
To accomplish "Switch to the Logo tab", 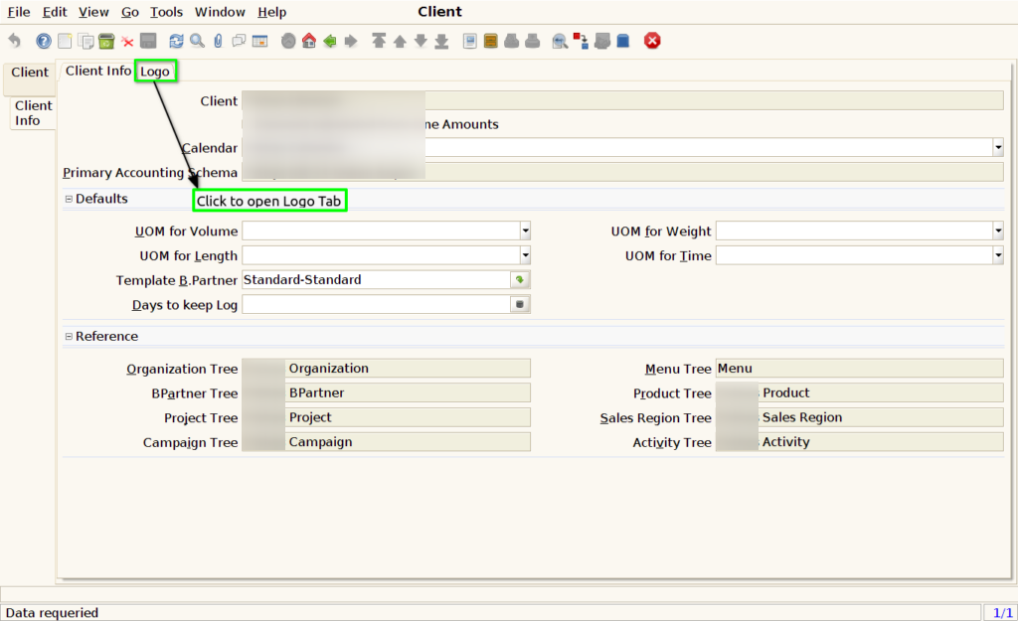I will [x=155, y=72].
